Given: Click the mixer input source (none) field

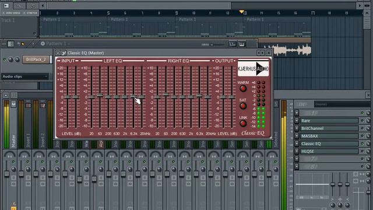Looking at the screenshot, I should 342,104.
